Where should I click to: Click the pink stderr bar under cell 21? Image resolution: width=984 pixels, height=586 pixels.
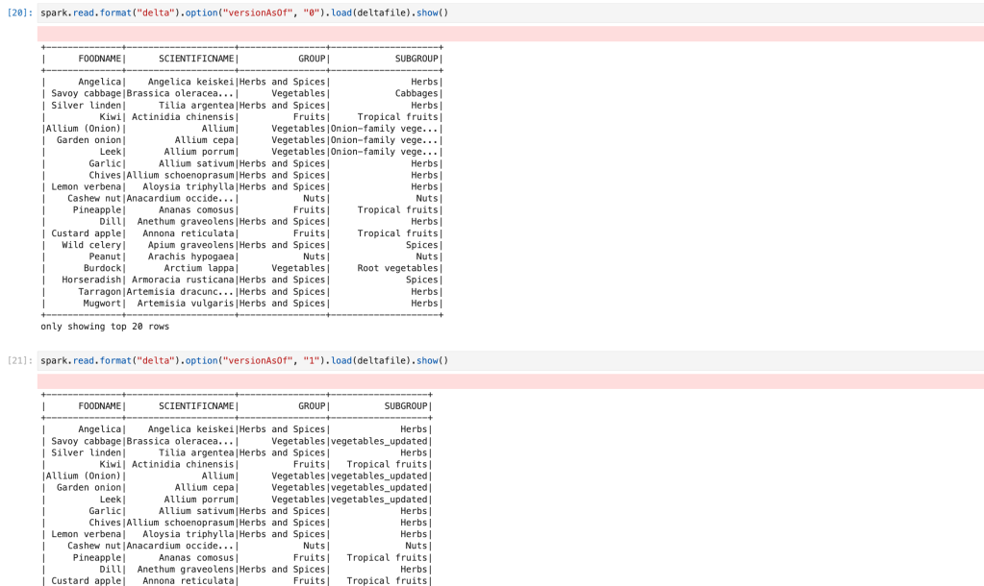pos(510,381)
